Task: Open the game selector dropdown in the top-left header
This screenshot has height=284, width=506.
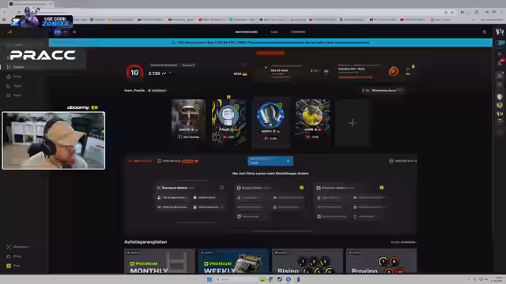Action: coord(62,32)
